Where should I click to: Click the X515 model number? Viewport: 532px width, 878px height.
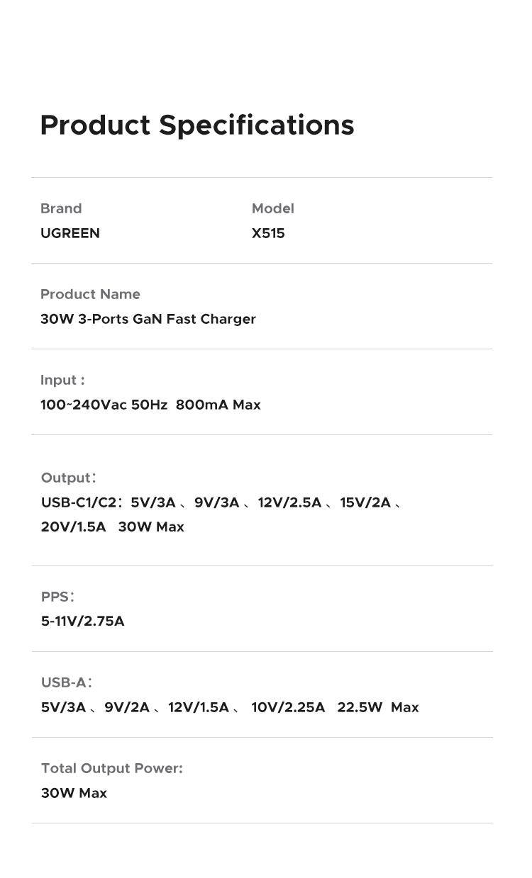[268, 233]
